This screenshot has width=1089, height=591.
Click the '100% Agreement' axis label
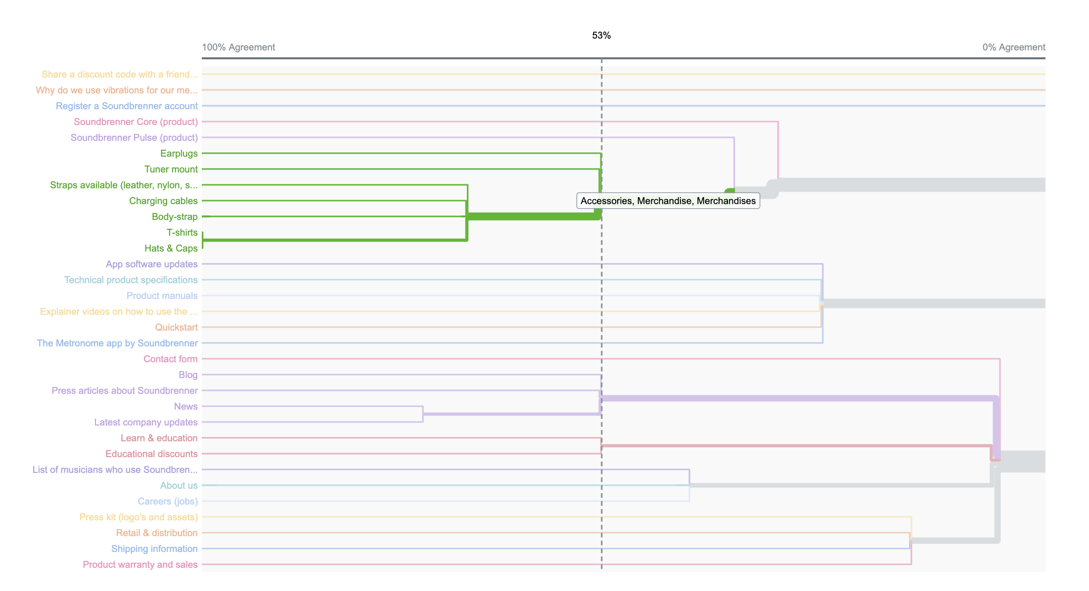[238, 47]
